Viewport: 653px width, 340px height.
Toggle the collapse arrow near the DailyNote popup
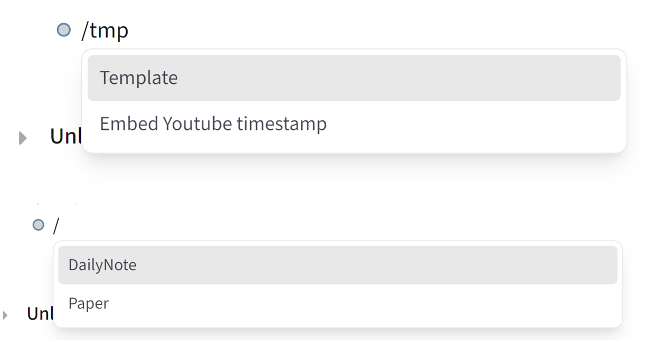[5, 316]
